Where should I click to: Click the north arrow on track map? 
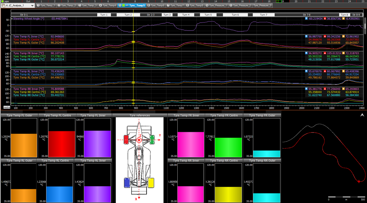(x=362, y=115)
